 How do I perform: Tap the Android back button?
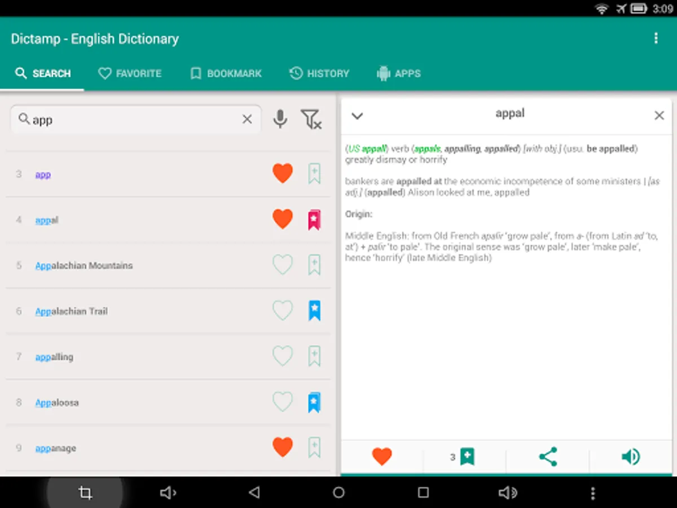254,493
